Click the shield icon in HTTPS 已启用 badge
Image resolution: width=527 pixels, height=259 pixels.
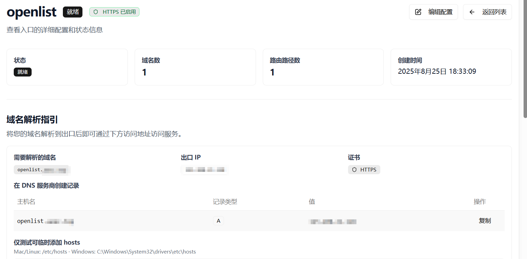(96, 12)
